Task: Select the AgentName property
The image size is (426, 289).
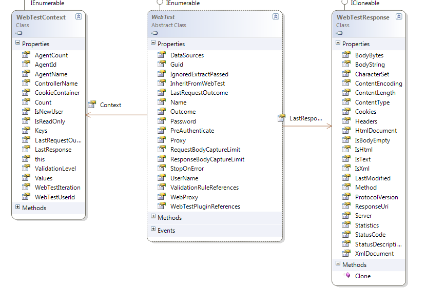Action: 51,74
